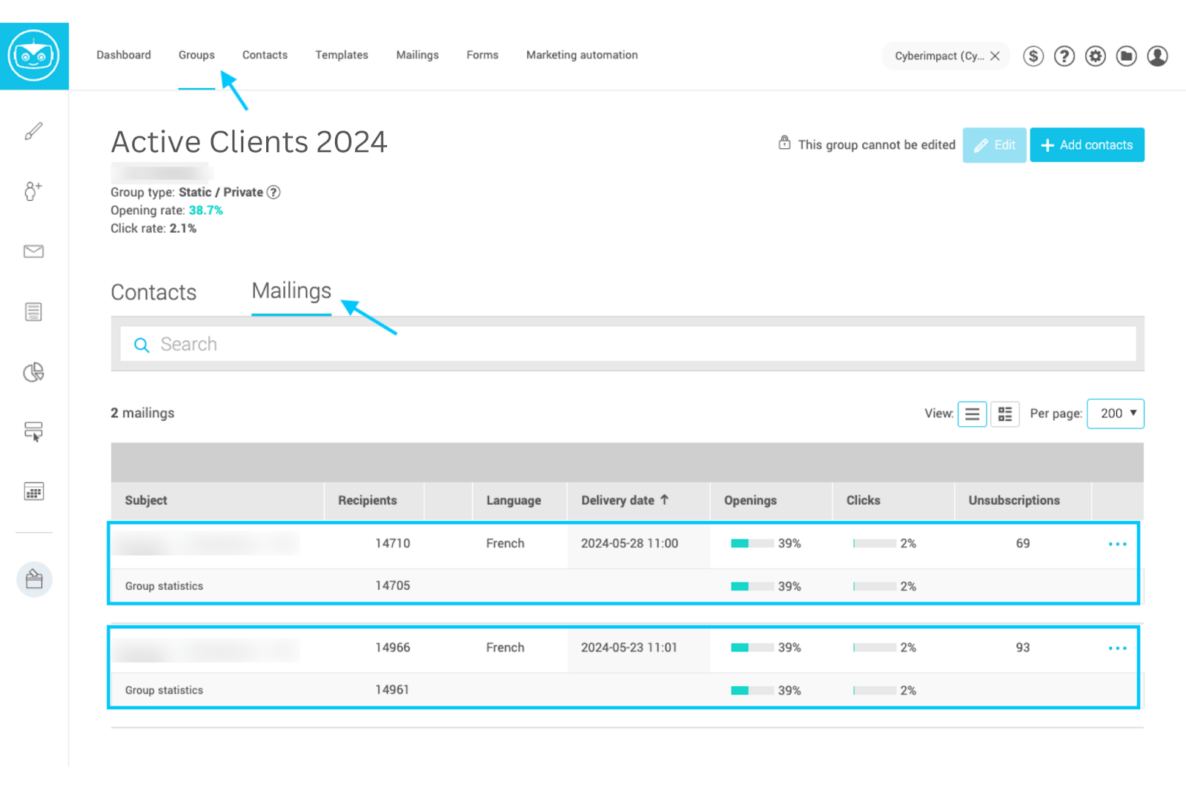Open Forms menu
Screen dimensions: 1186x790
483,55
